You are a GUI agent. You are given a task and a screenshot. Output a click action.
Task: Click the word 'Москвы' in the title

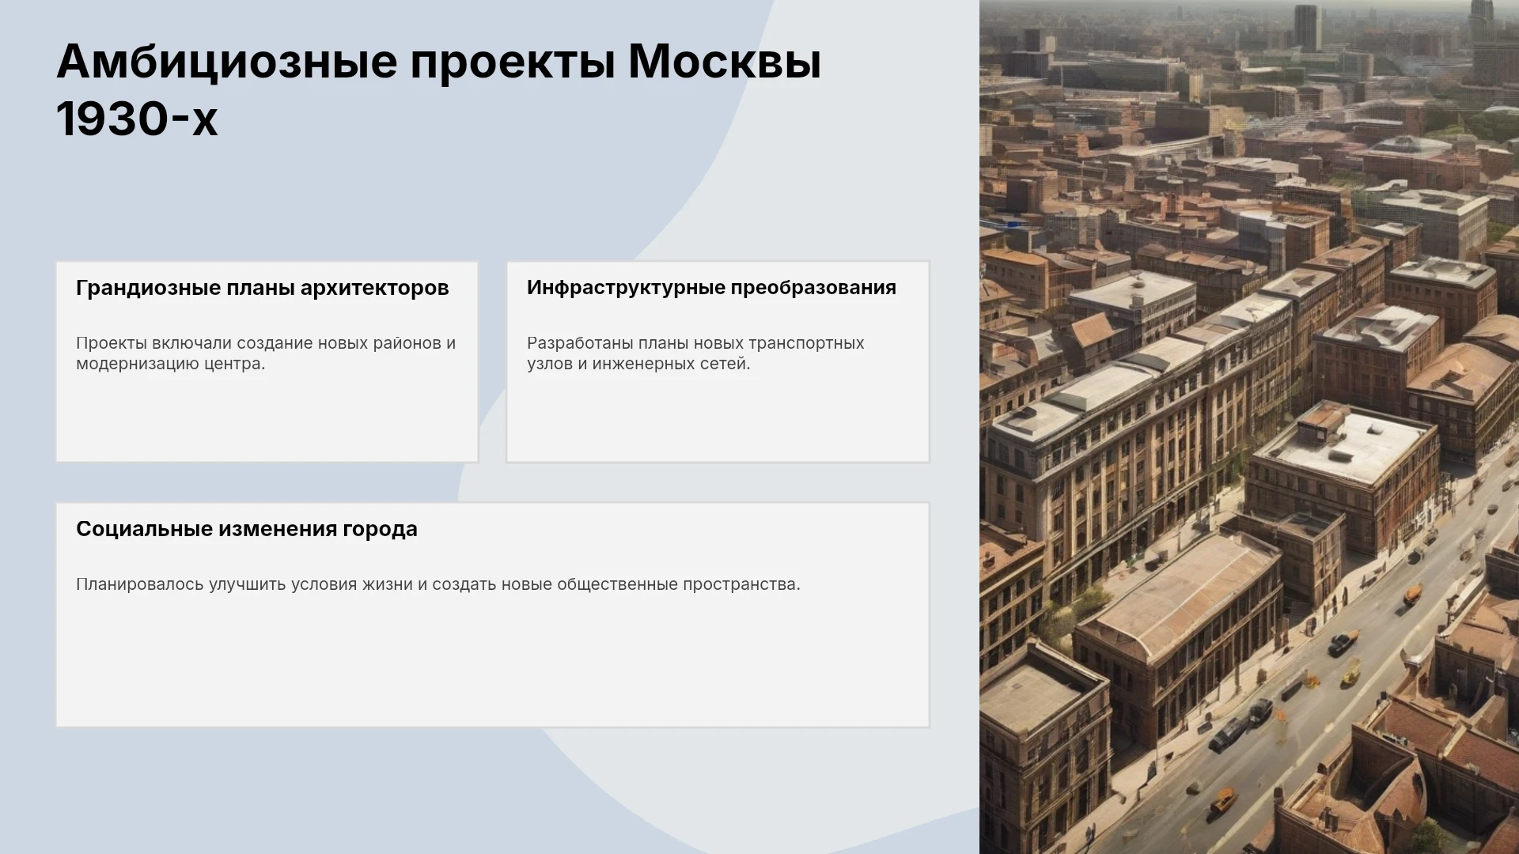click(725, 61)
